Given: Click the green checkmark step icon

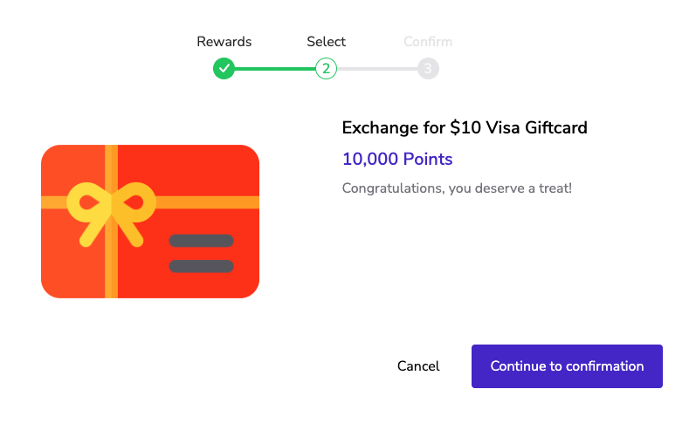Looking at the screenshot, I should (224, 68).
